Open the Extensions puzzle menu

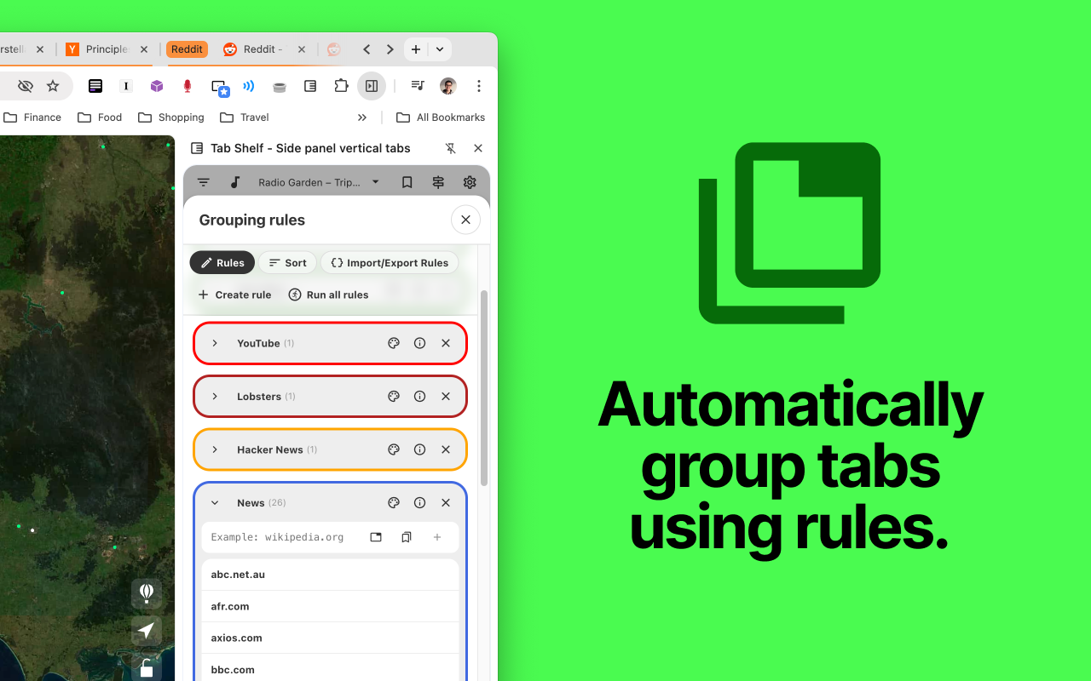[341, 86]
